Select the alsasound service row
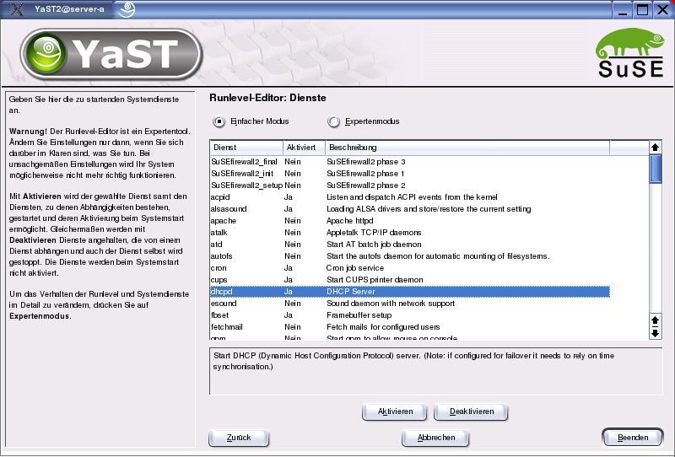 (x=409, y=209)
